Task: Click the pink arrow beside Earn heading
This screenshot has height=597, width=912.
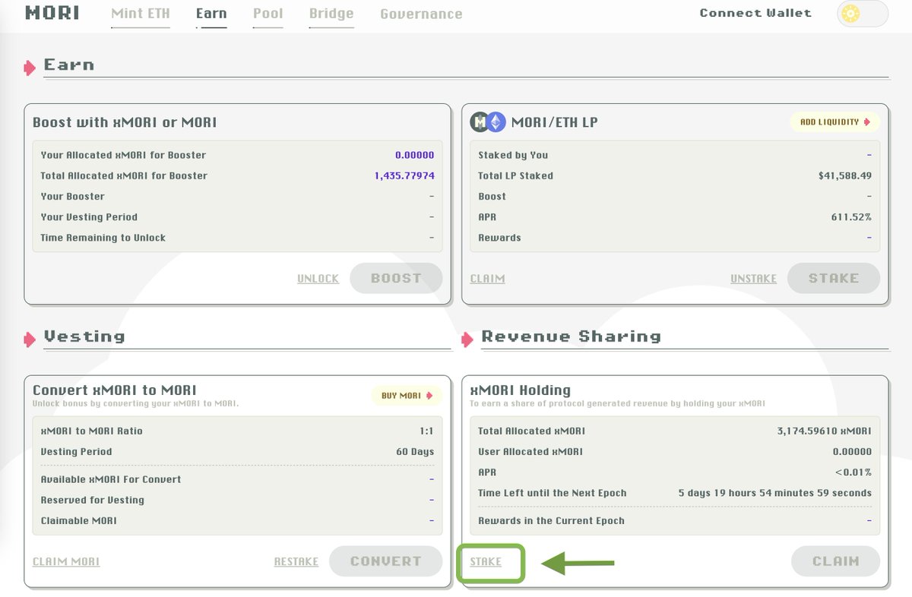Action: point(30,68)
